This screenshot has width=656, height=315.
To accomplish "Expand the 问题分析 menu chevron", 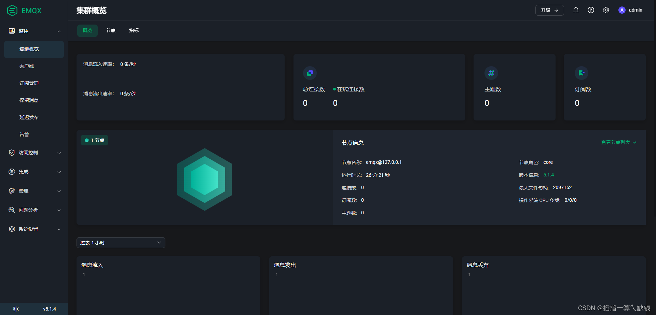I will pyautogui.click(x=59, y=210).
